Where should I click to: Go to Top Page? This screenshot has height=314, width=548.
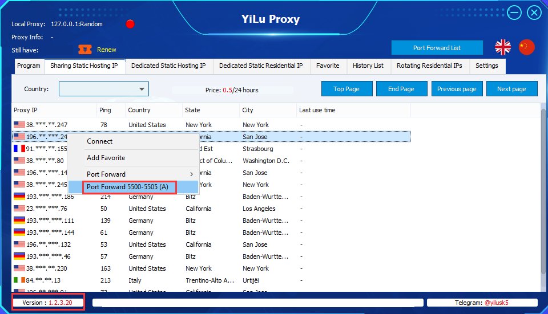pos(346,89)
